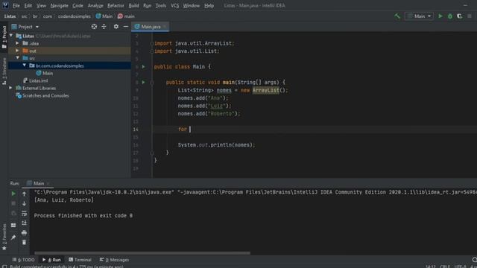Select Scratches and Consoles
This screenshot has width=477, height=268.
click(42, 95)
